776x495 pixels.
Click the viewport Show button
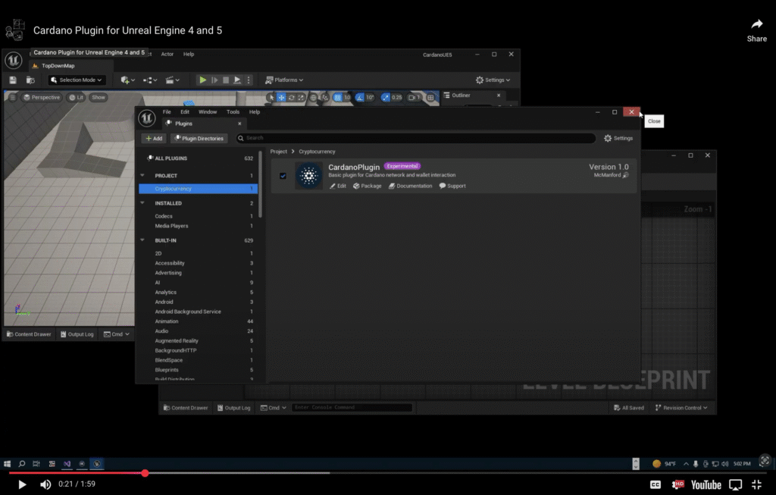point(98,97)
